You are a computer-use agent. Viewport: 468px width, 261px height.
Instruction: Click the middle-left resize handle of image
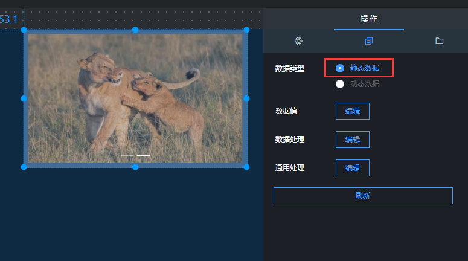(x=24, y=98)
